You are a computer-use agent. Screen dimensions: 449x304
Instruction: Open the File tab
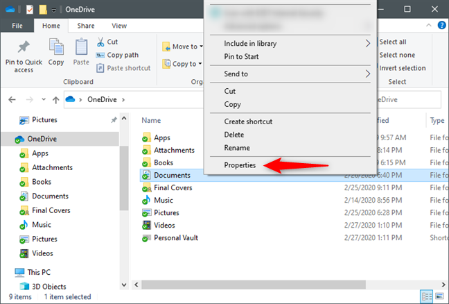[17, 26]
